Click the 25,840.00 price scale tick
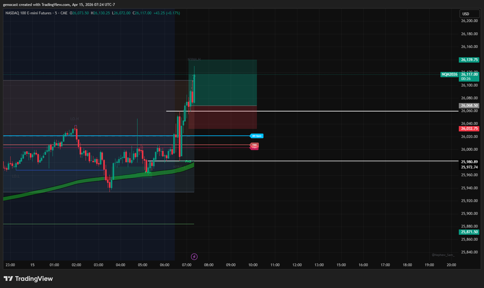 click(469, 252)
